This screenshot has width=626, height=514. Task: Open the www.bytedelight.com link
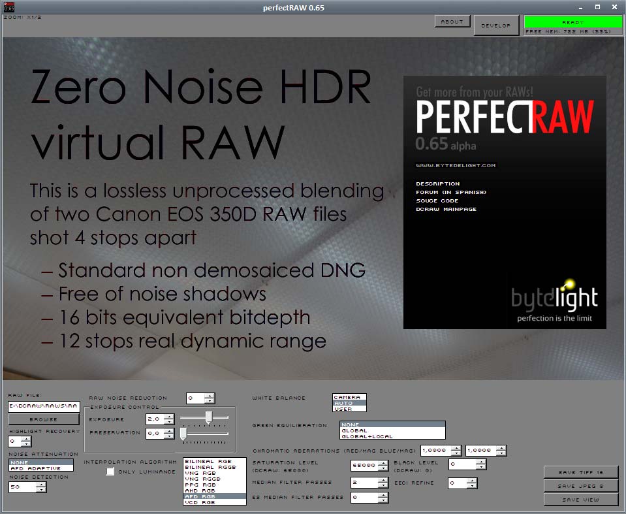click(456, 165)
